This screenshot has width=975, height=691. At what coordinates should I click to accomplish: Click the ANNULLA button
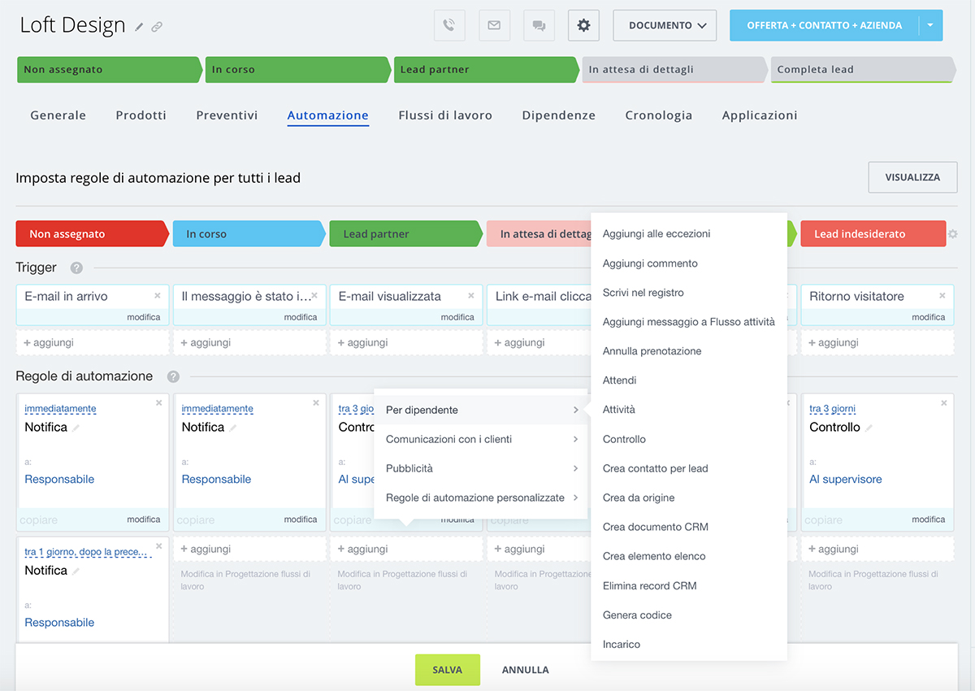point(525,670)
